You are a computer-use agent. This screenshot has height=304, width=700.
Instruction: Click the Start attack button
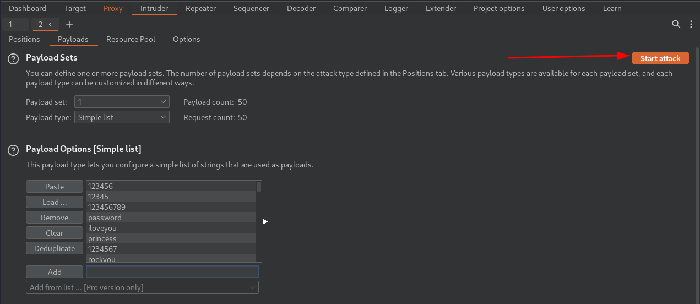tap(660, 58)
